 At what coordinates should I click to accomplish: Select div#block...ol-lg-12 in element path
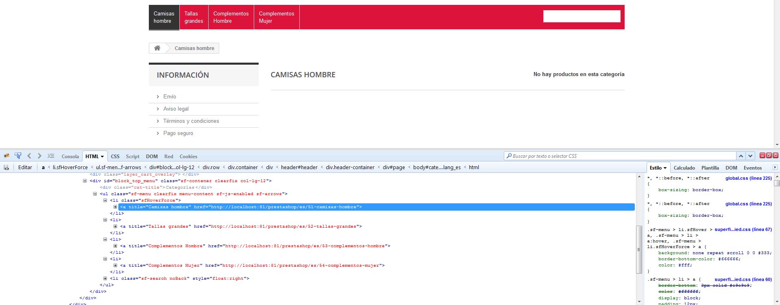pyautogui.click(x=172, y=167)
